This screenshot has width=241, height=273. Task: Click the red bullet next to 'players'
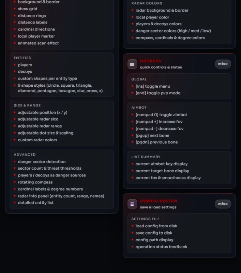(x=15, y=65)
